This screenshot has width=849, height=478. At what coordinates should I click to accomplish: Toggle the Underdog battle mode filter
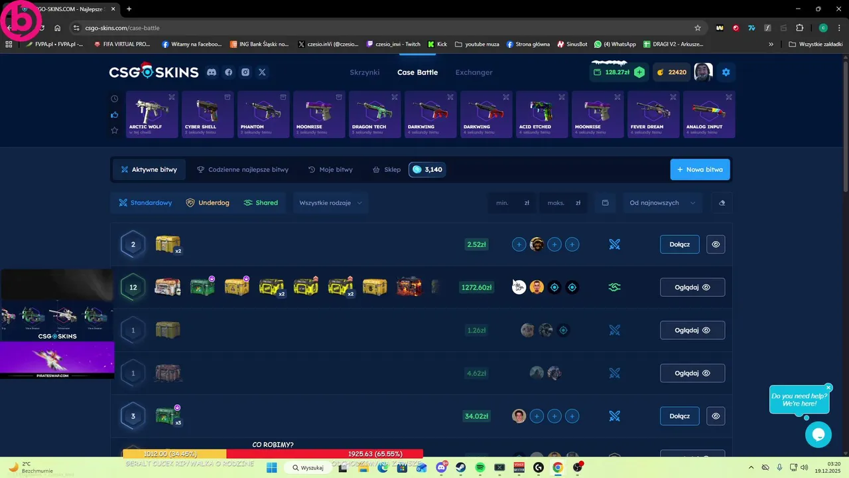208,202
